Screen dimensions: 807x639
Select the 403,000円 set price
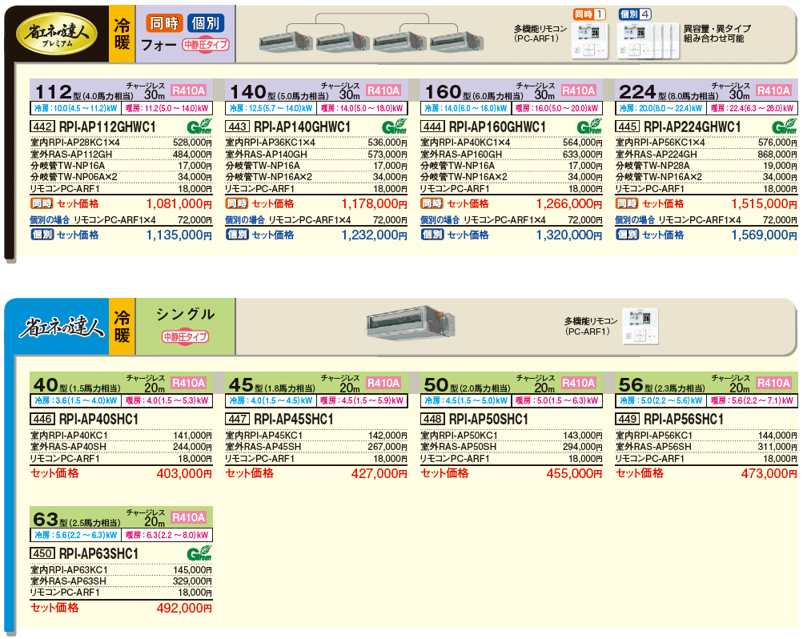click(x=184, y=473)
